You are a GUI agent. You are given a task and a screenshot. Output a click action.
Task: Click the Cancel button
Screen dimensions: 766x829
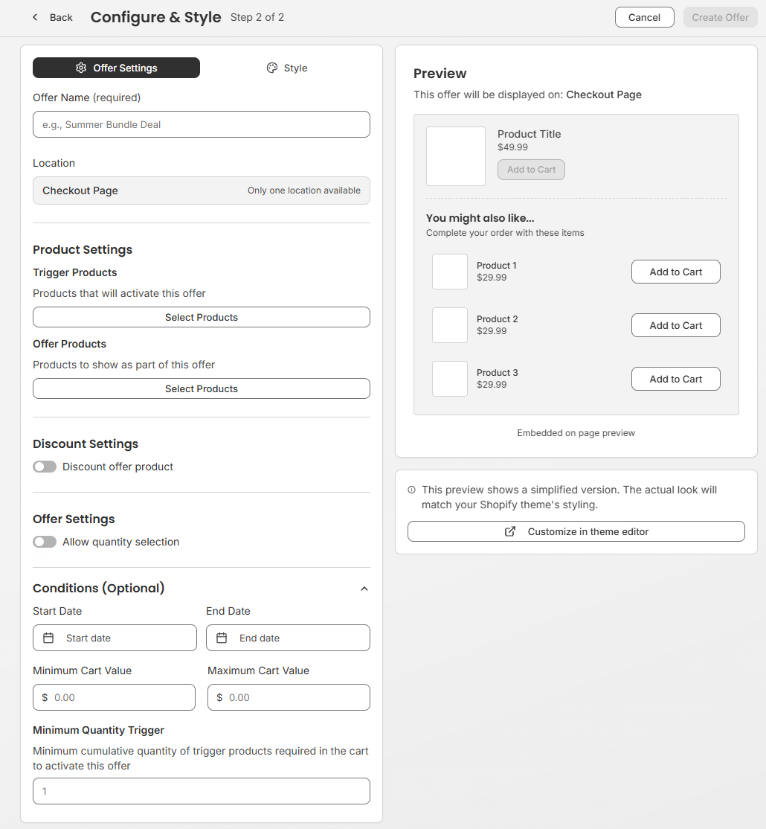[645, 17]
